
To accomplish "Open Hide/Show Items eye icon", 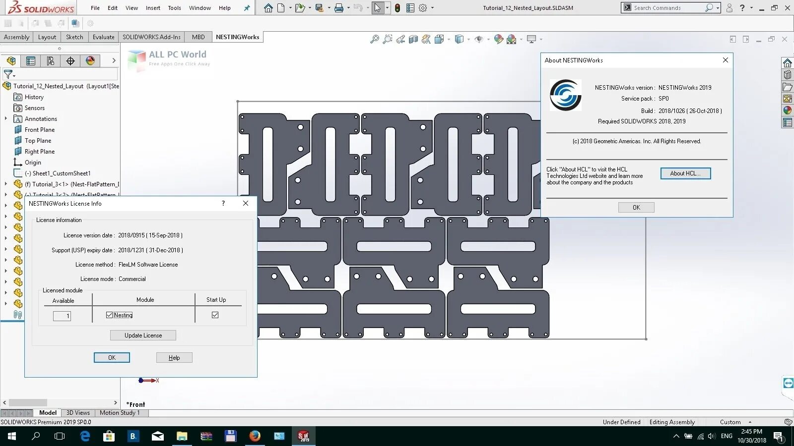I will (479, 39).
